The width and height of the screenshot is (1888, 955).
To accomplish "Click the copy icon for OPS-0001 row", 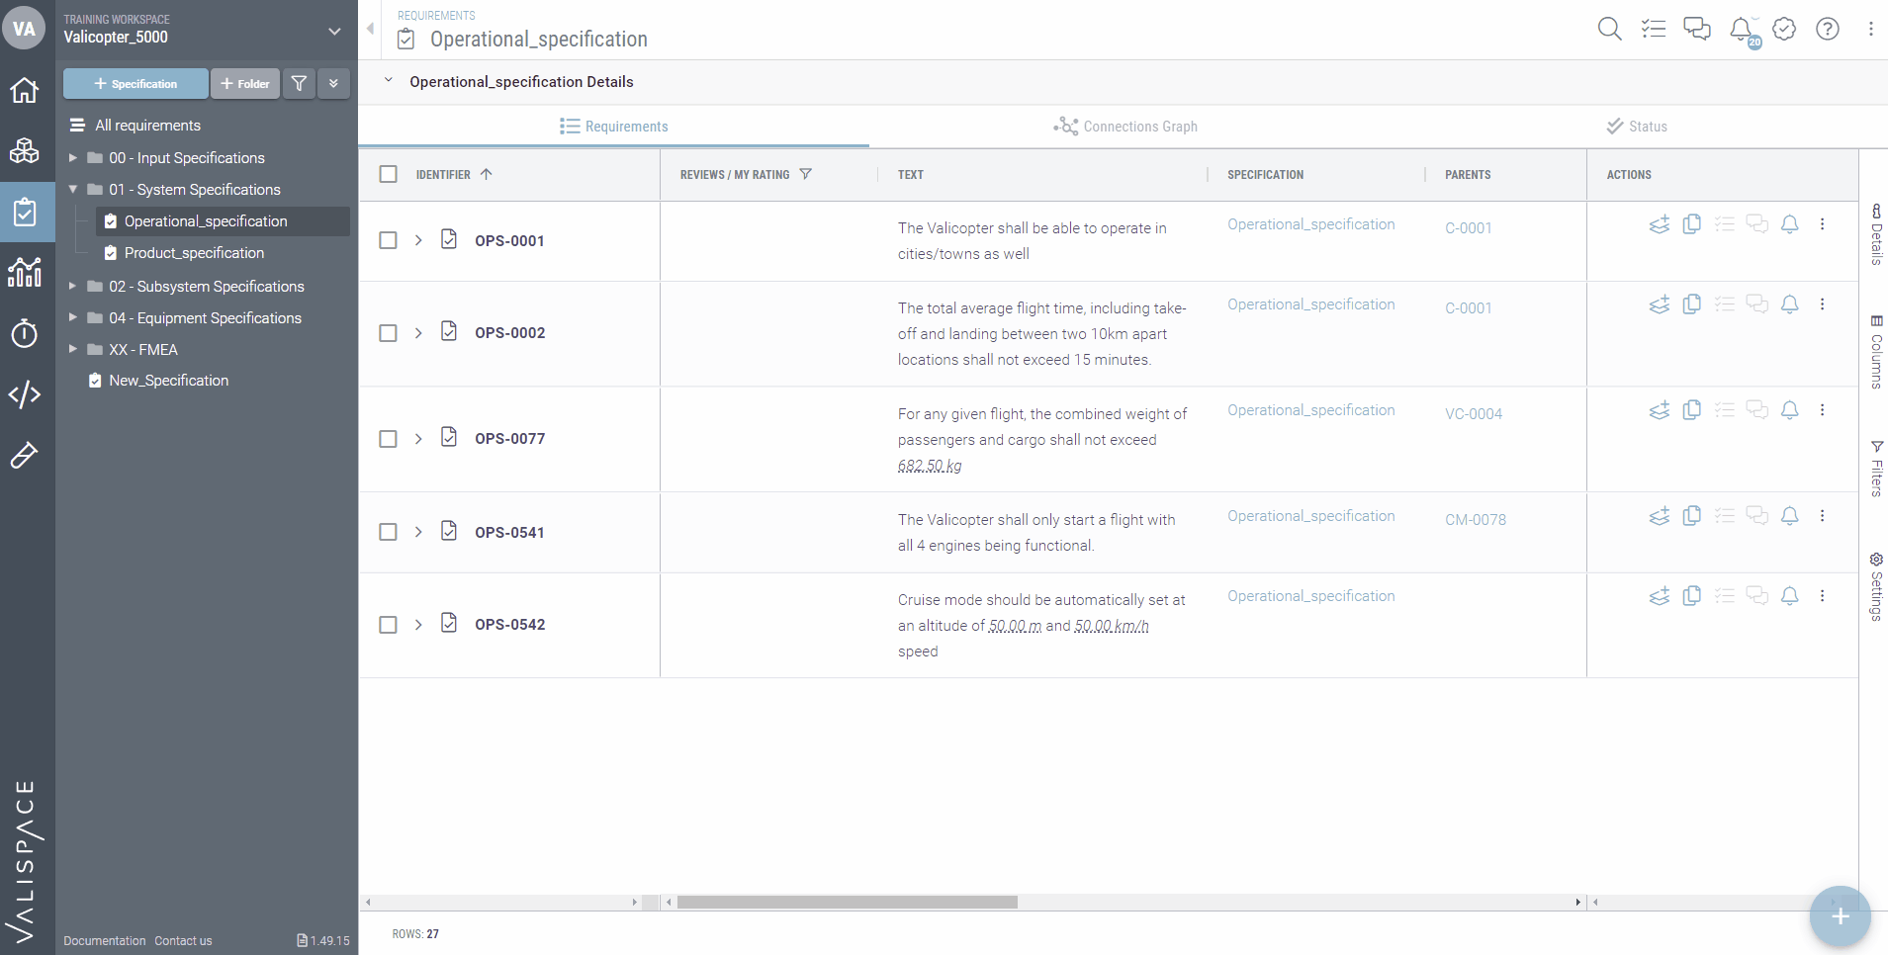I will [x=1691, y=224].
